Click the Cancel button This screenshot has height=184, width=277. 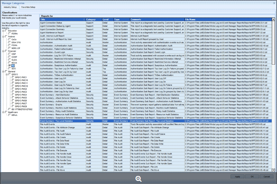coord(267,177)
